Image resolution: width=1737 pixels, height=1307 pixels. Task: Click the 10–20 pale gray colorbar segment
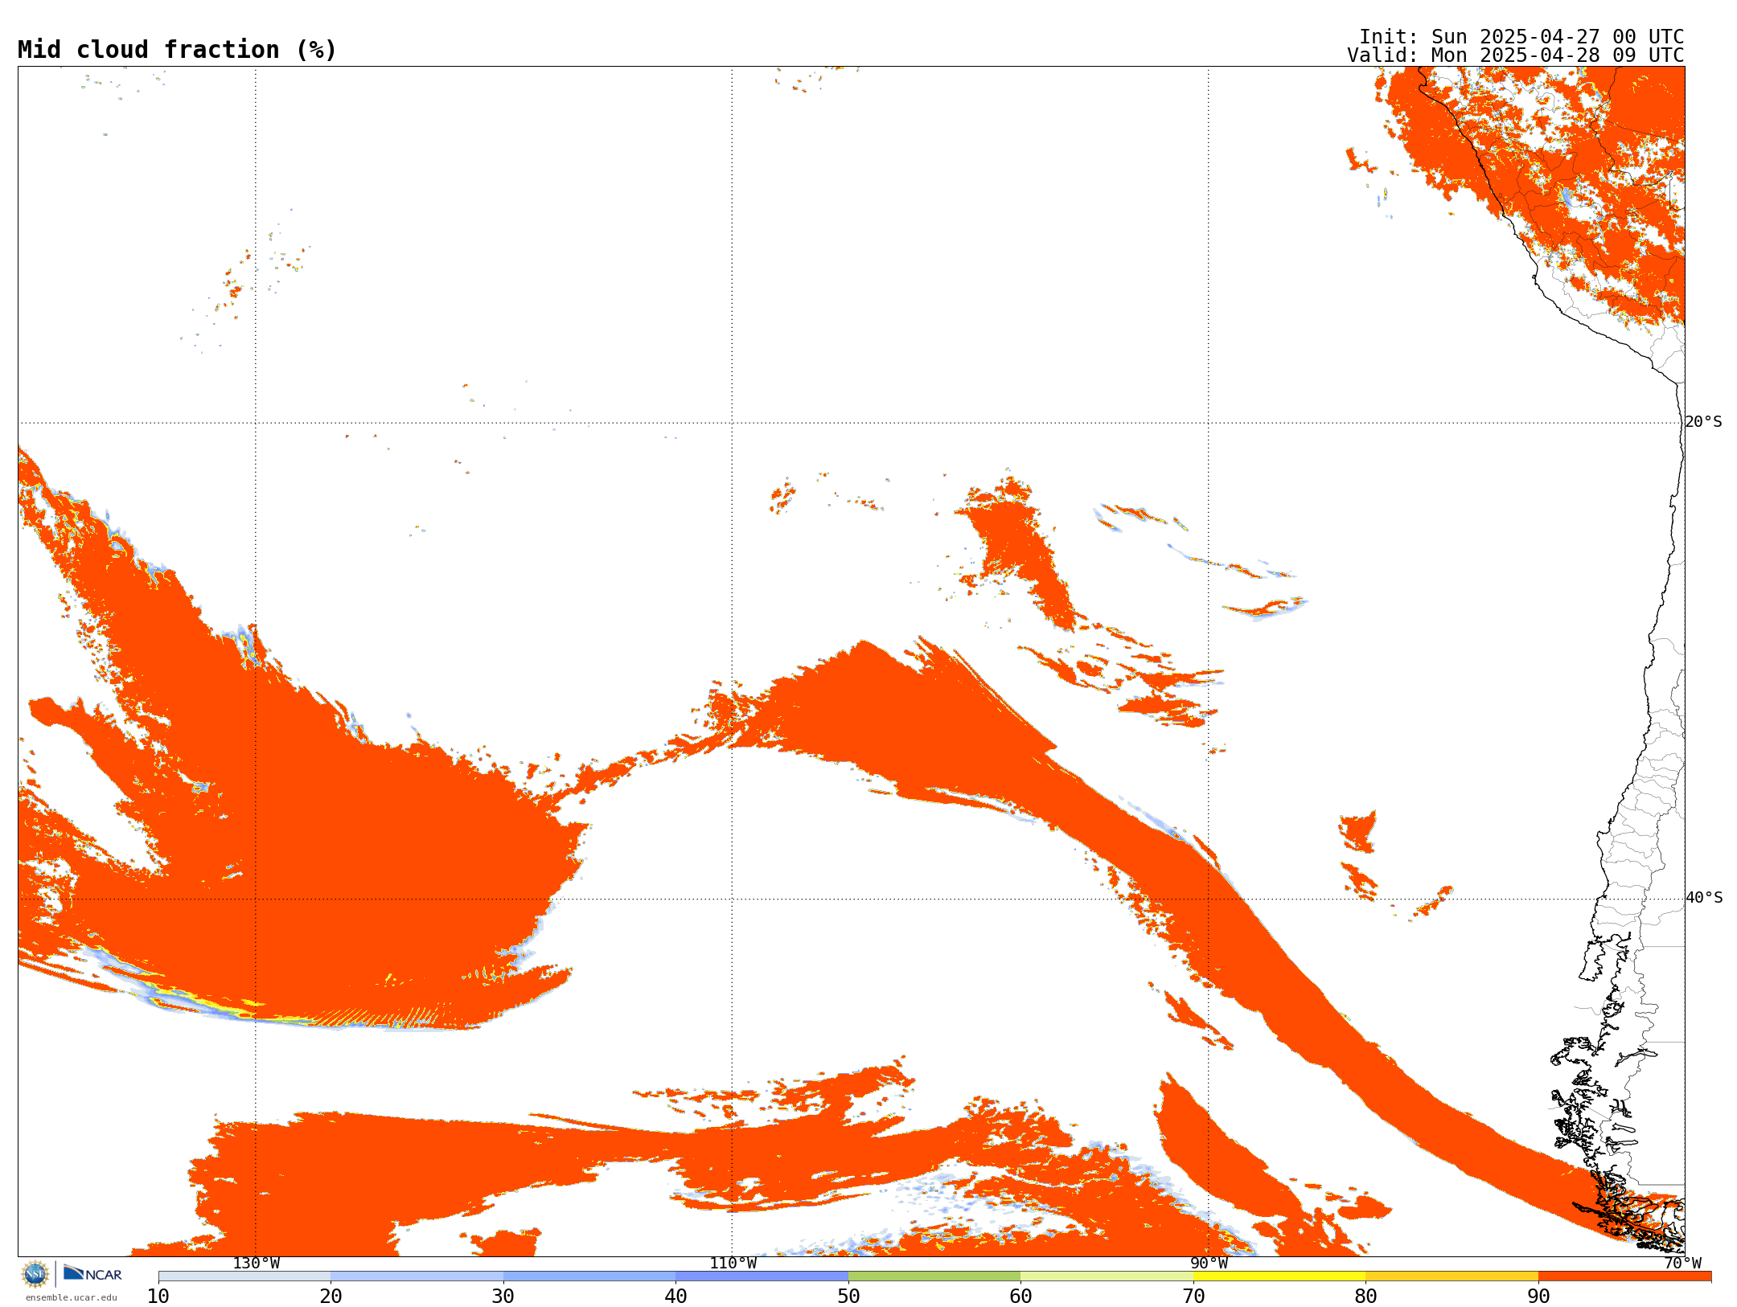[244, 1276]
